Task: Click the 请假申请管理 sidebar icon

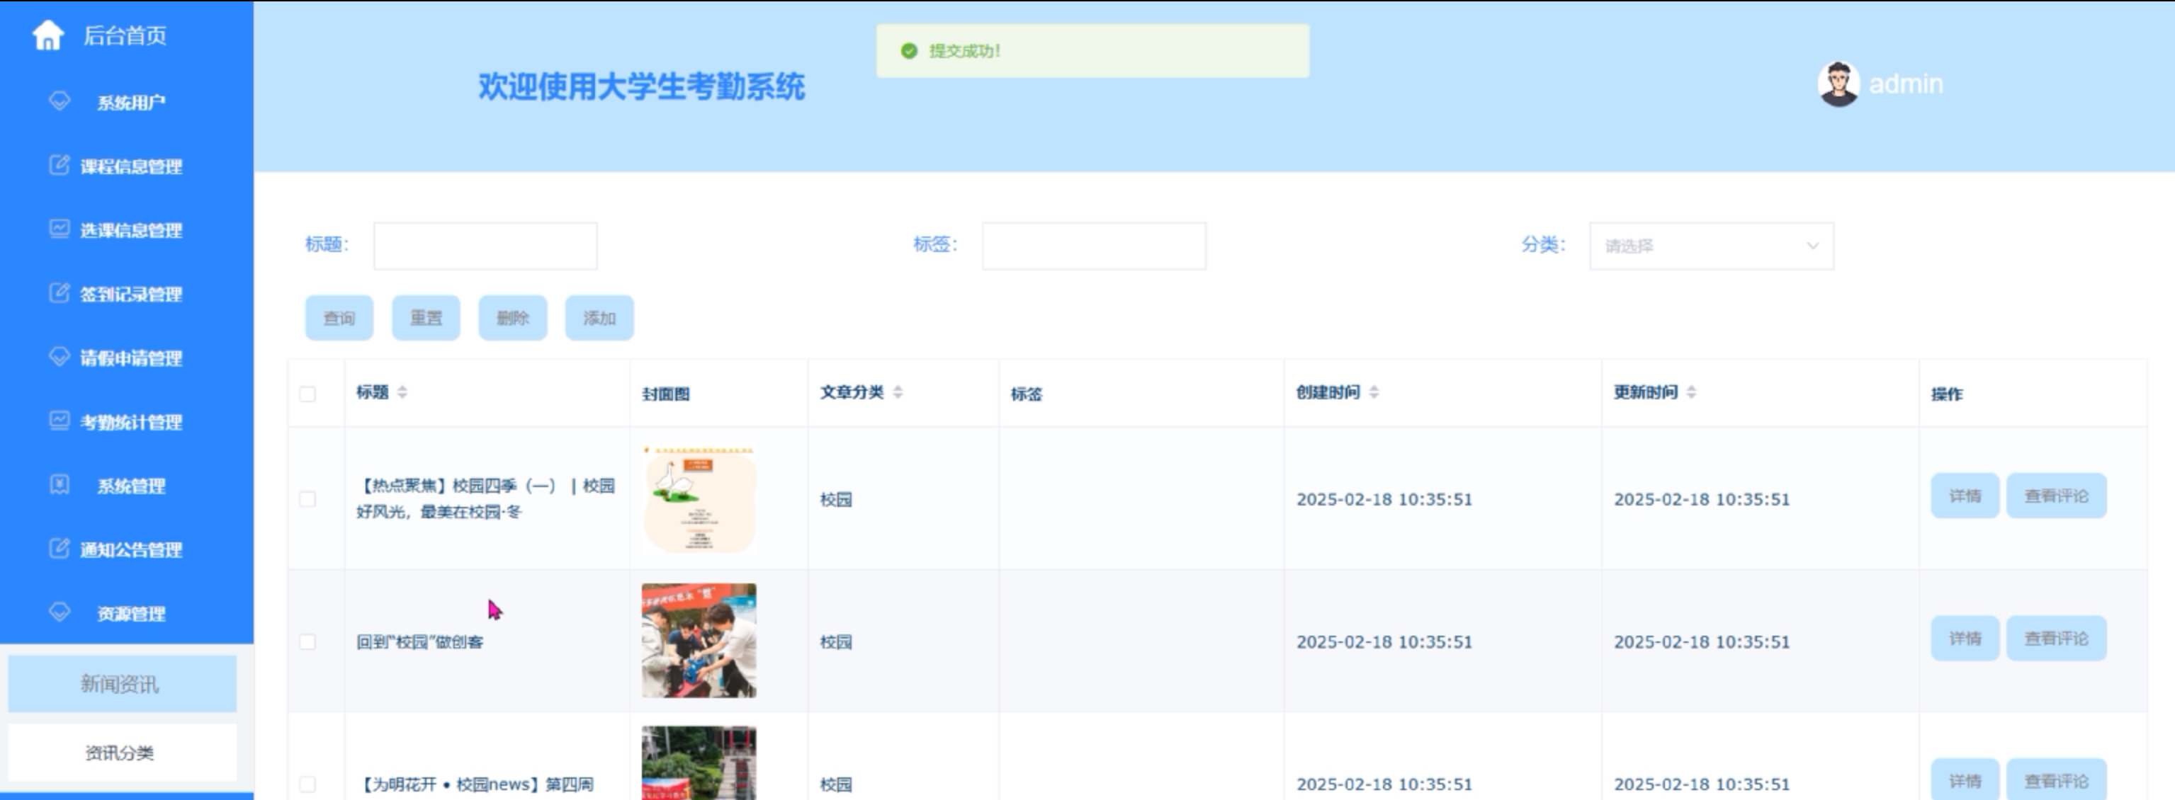Action: (59, 357)
